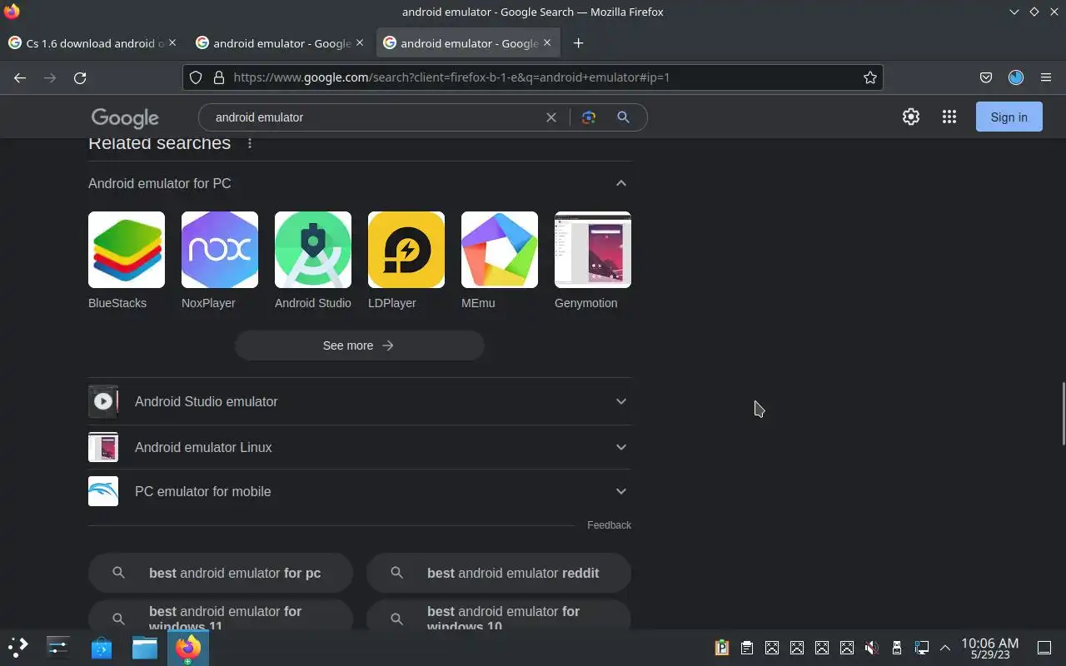The height and width of the screenshot is (666, 1066).
Task: Open Google quick settings gear
Action: coord(911,117)
